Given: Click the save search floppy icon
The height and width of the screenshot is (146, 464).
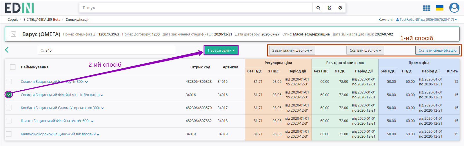Looking at the screenshot, I should 329,8.
